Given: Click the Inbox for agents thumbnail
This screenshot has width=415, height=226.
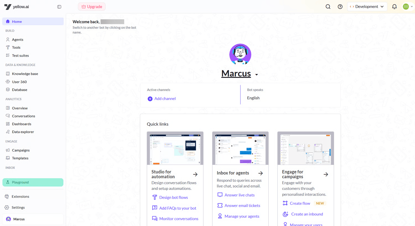Looking at the screenshot, I should click(x=240, y=148).
